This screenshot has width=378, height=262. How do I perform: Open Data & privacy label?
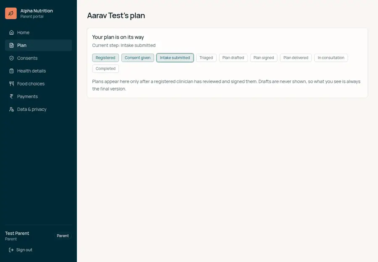(x=32, y=109)
